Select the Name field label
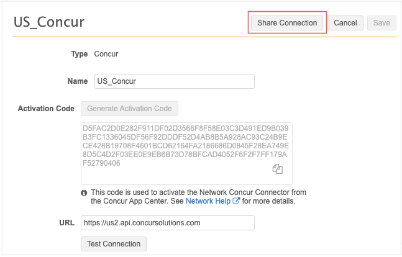Viewport: 402px width, 257px height. tap(77, 81)
